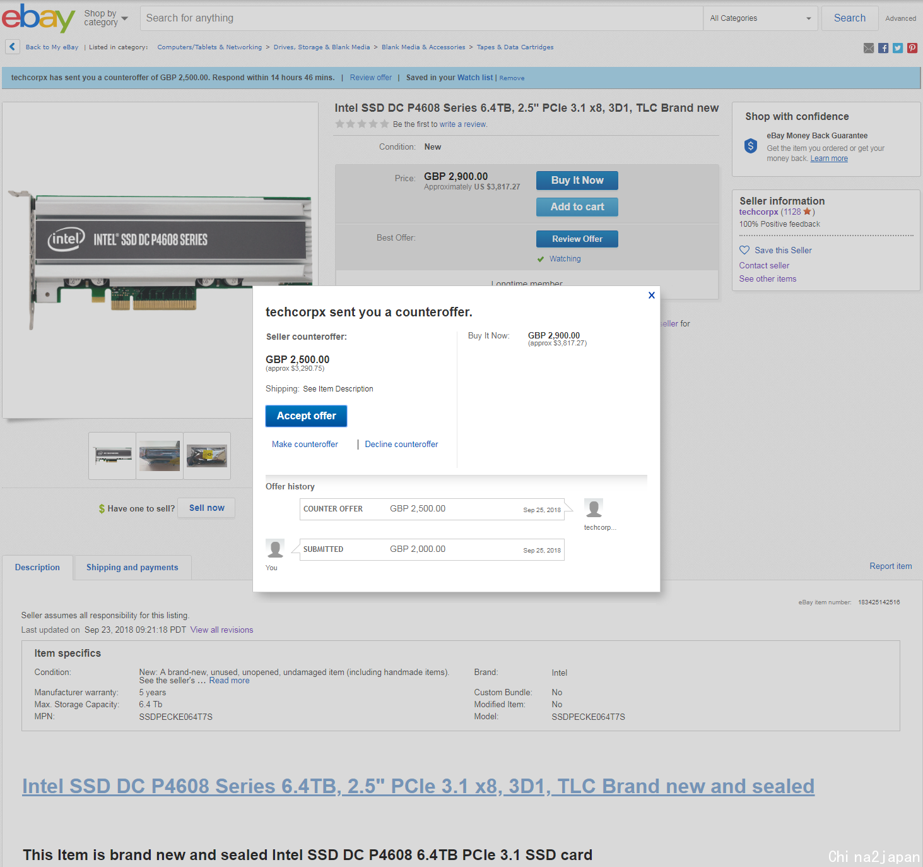Screen dimensions: 923x867
Task: Click the Money Back Guarantee shield icon
Action: (x=750, y=146)
